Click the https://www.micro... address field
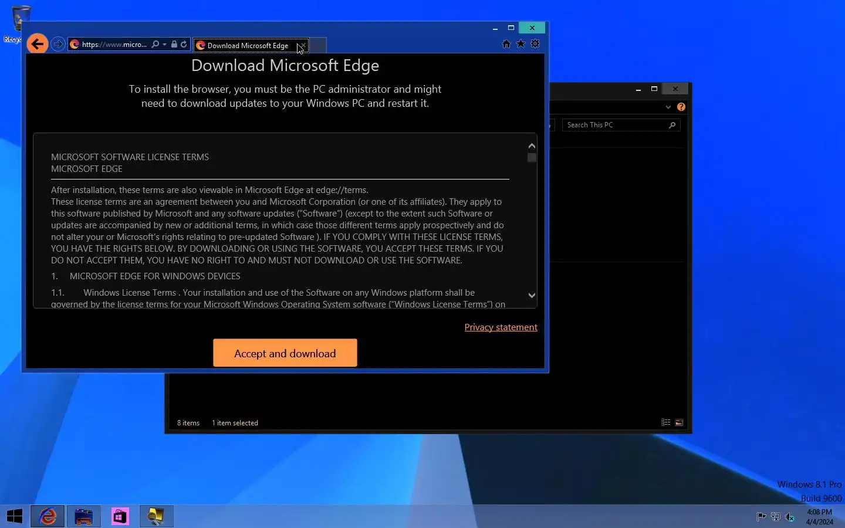 tap(114, 45)
